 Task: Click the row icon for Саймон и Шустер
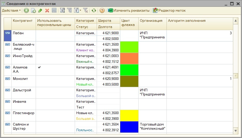(7, 124)
